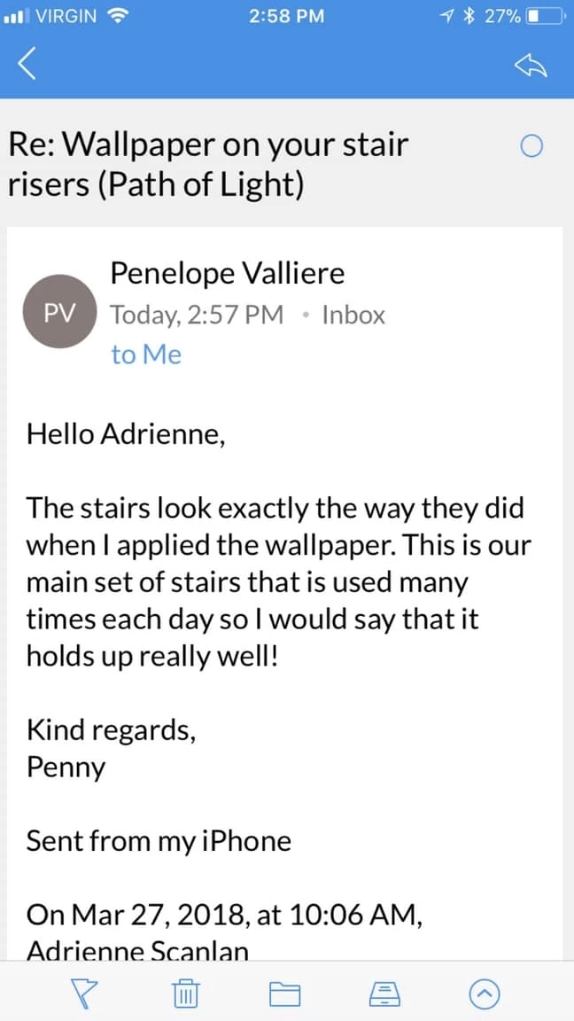Tap the Inbox folder label
Viewport: 574px width, 1021px height.
(353, 315)
